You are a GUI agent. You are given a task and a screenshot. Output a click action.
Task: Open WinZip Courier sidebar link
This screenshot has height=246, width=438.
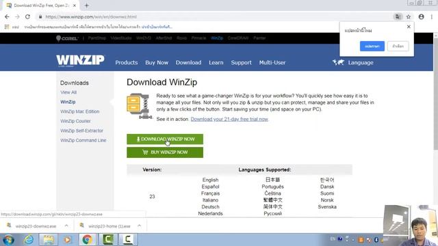(x=75, y=121)
